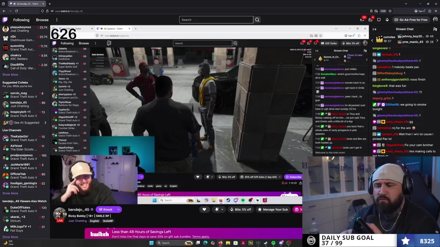Open Spotify from the taskbar
The width and height of the screenshot is (440, 247).
273,243
